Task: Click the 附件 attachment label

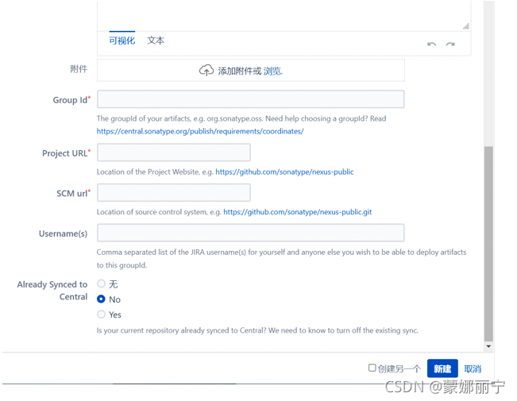Action: [x=79, y=69]
